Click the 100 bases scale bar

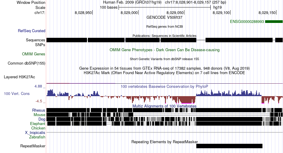(165, 7)
